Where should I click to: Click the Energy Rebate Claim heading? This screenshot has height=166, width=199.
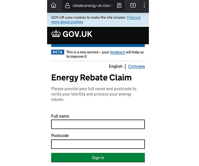[92, 78]
